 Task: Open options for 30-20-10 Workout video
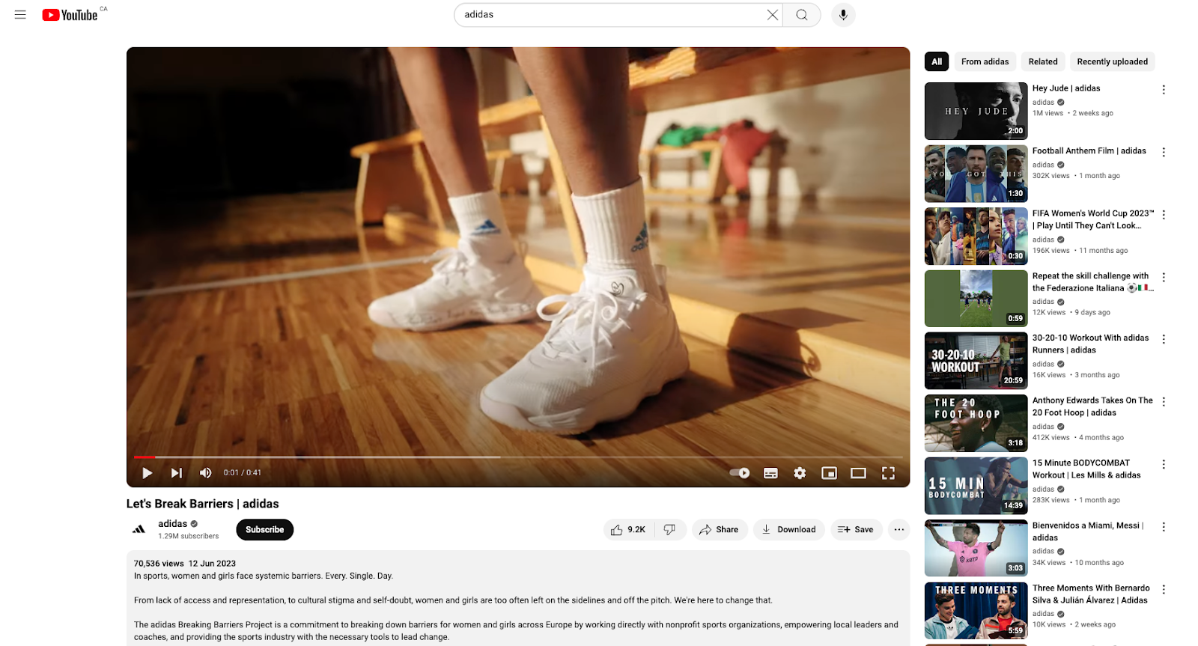(x=1164, y=339)
